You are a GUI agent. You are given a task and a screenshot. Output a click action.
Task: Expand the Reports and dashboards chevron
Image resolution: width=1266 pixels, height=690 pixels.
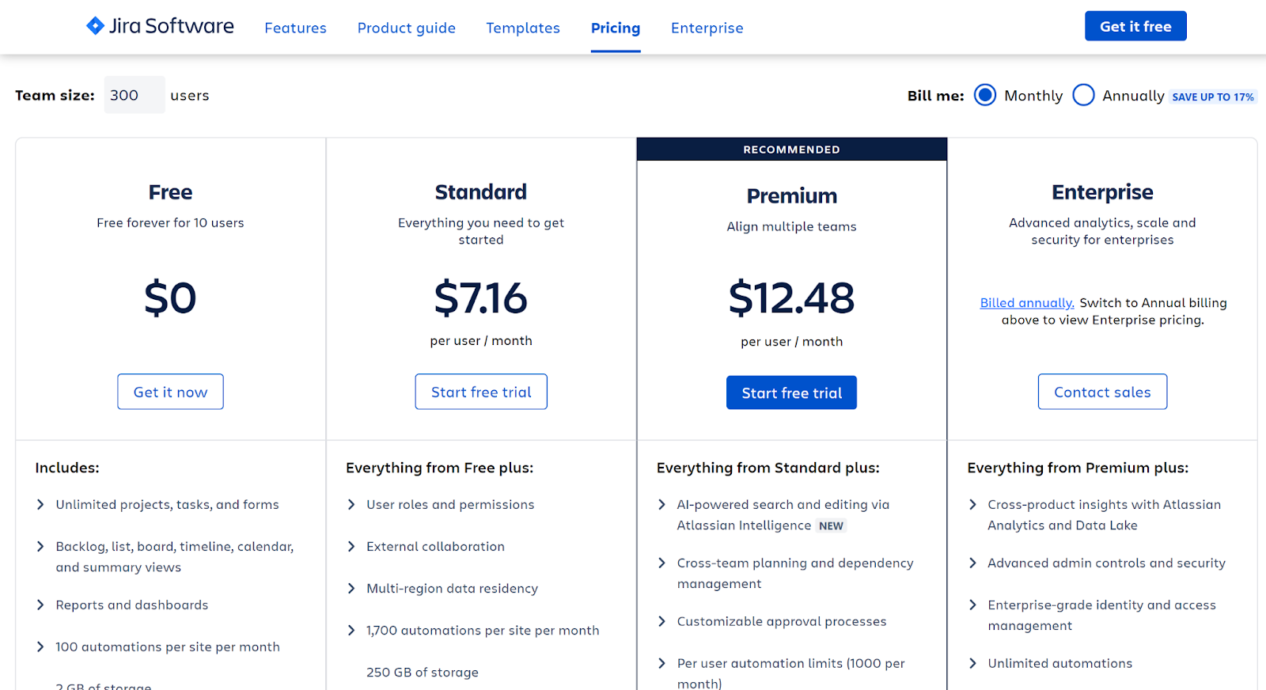pyautogui.click(x=40, y=605)
